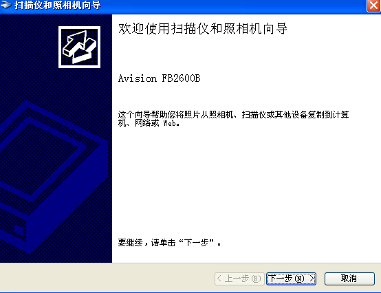Cancel the wizard via 取消 button

(x=349, y=279)
